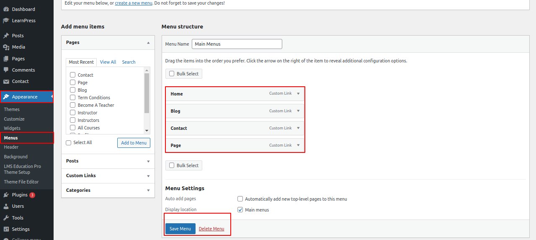
Task: Click the Media library icon
Action: tap(6, 47)
